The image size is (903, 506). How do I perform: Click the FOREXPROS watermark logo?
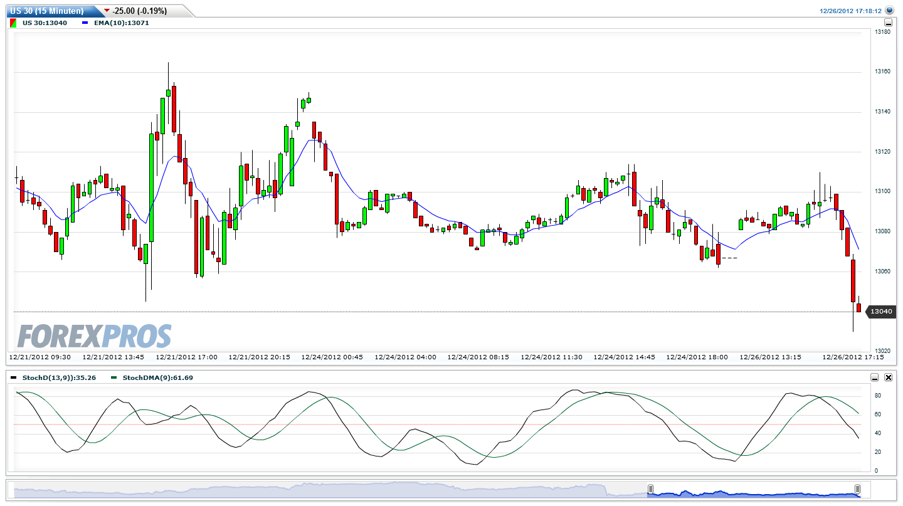tap(94, 333)
